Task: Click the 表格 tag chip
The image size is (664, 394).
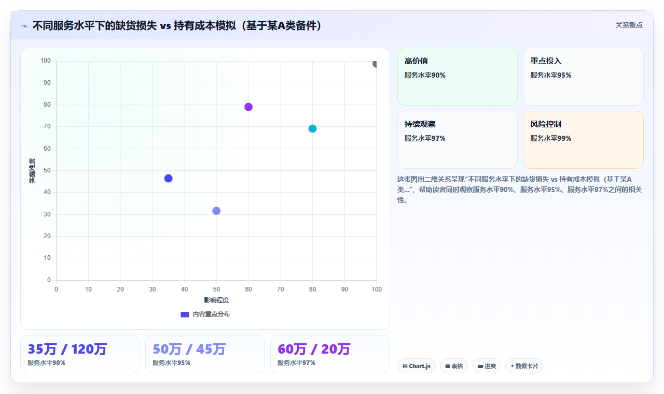Action: click(454, 366)
